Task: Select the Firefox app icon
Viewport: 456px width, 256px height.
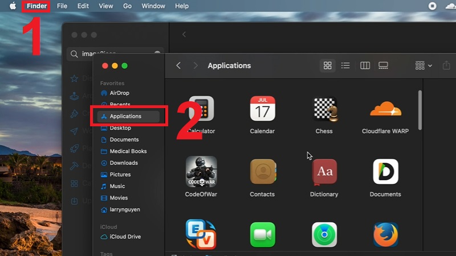Action: click(386, 234)
